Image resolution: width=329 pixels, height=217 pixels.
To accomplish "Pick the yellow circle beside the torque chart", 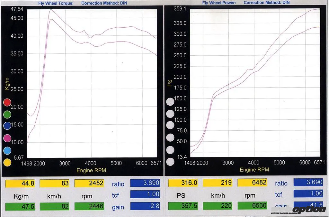I will point(7,162).
